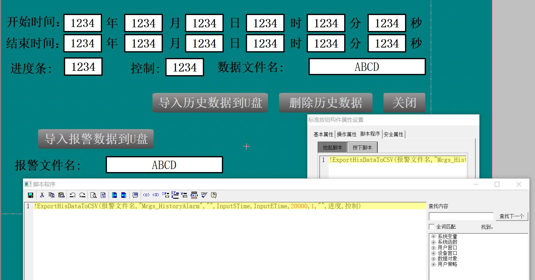Image resolution: width=535 pixels, height=280 pixels.
Task: Click the 查找下一个 search button
Action: (511, 216)
